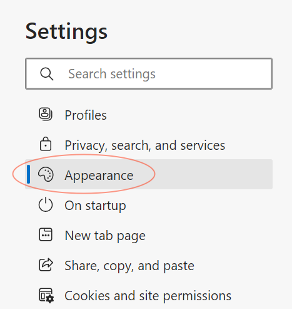Go to On startup settings
292x309 pixels.
[x=149, y=205]
